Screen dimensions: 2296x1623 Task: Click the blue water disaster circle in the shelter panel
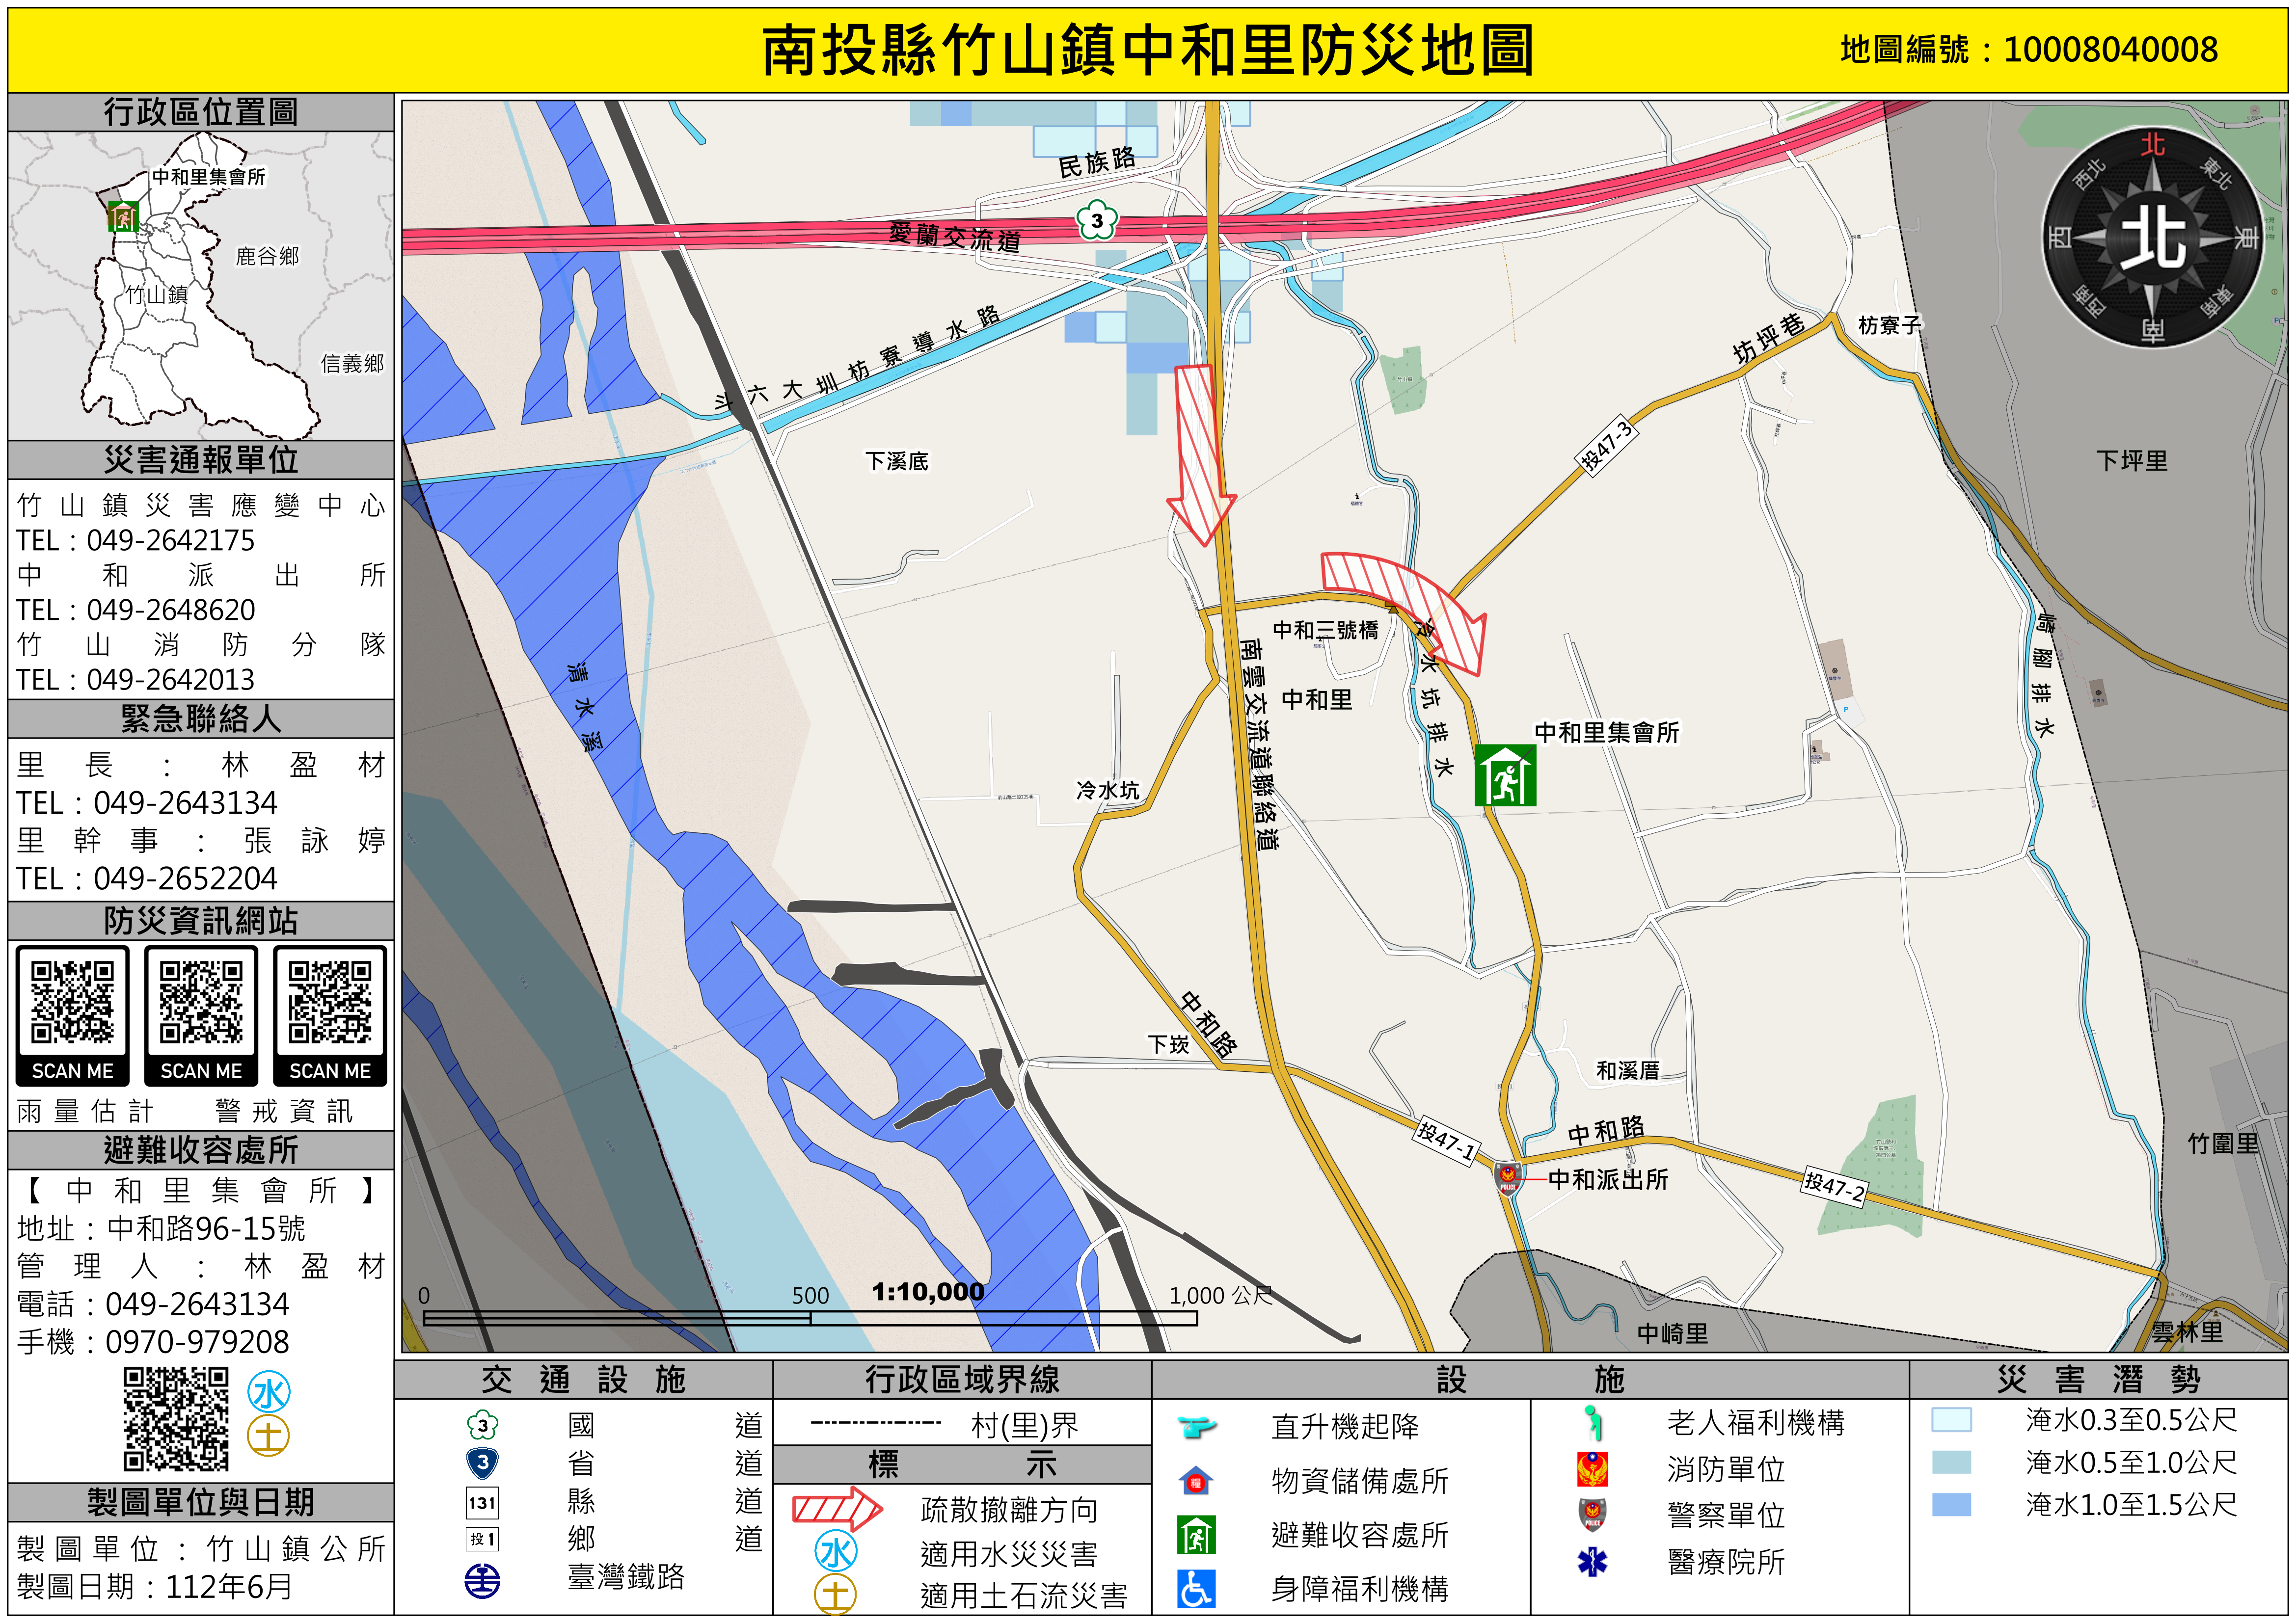269,1393
